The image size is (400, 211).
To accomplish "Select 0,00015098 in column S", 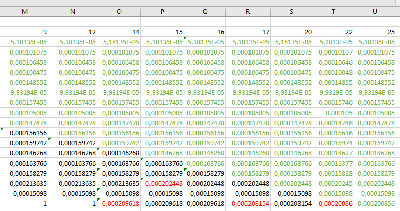I will pyautogui.click(x=291, y=194).
